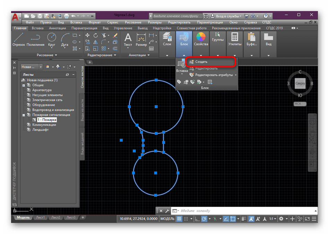This screenshot has height=234, width=329.
Task: Open the Утилиты calculator panel
Action: click(234, 39)
